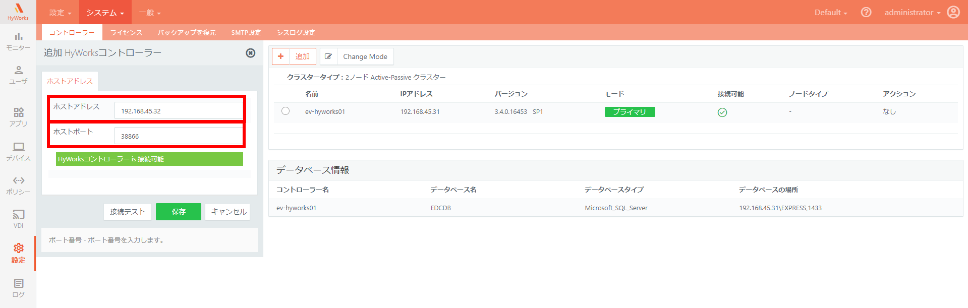Open the モニター sidebar section

18,41
